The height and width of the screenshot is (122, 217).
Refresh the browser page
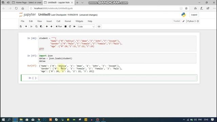point(16,8)
